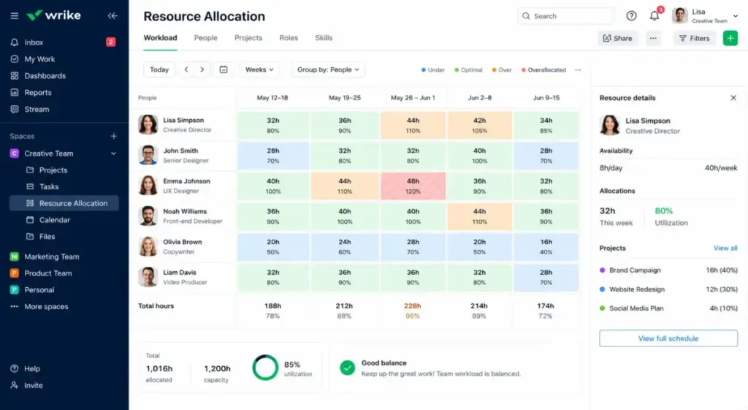Open the Marketing Team space
Viewport: 748px width, 410px height.
[52, 257]
